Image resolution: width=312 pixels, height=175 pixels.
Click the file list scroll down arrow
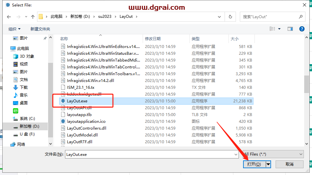pos(306,144)
